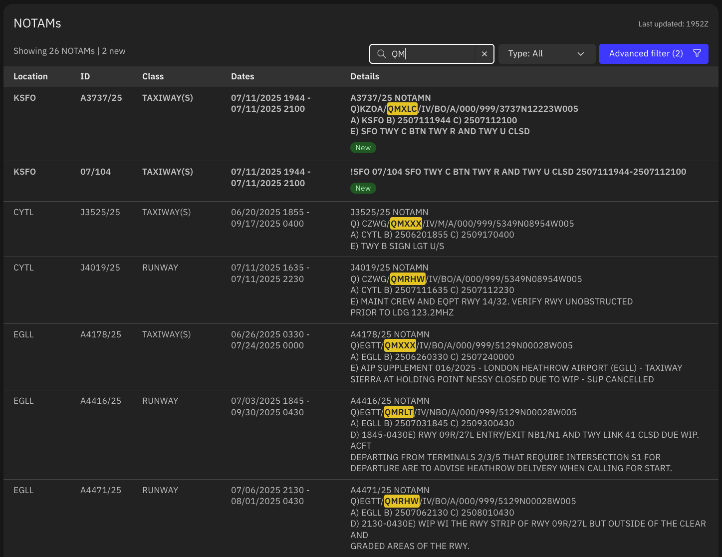The height and width of the screenshot is (557, 722).
Task: Sort by the ID column header
Action: [x=85, y=76]
